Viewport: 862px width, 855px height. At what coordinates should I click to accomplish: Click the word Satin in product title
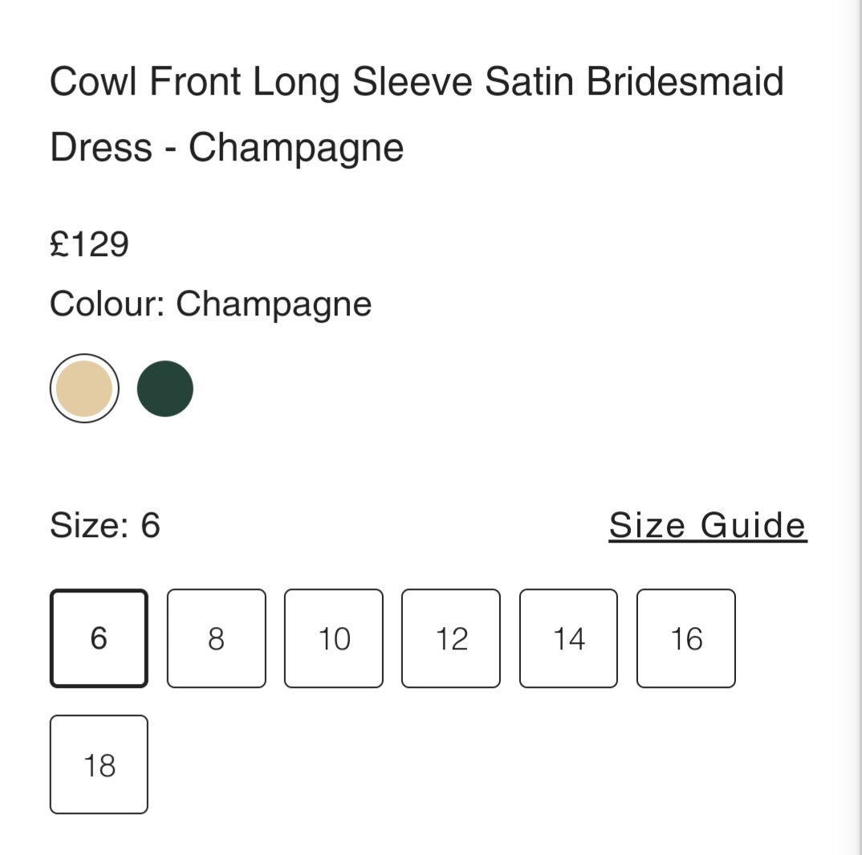click(530, 81)
